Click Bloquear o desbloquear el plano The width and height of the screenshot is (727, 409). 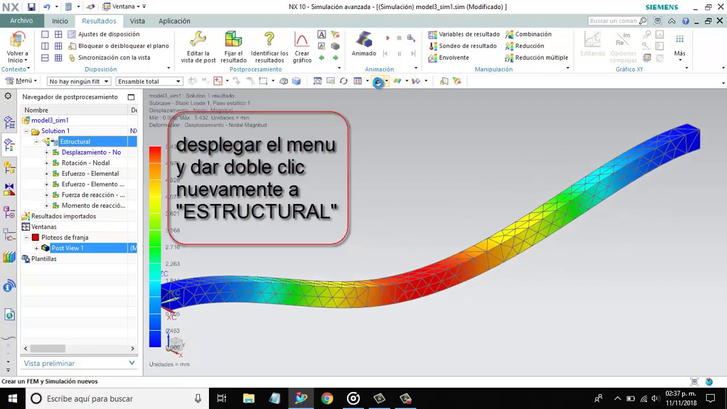(119, 46)
